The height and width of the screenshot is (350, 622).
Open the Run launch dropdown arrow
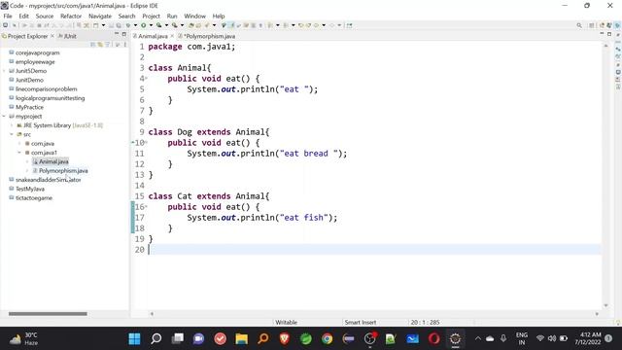[151, 25]
